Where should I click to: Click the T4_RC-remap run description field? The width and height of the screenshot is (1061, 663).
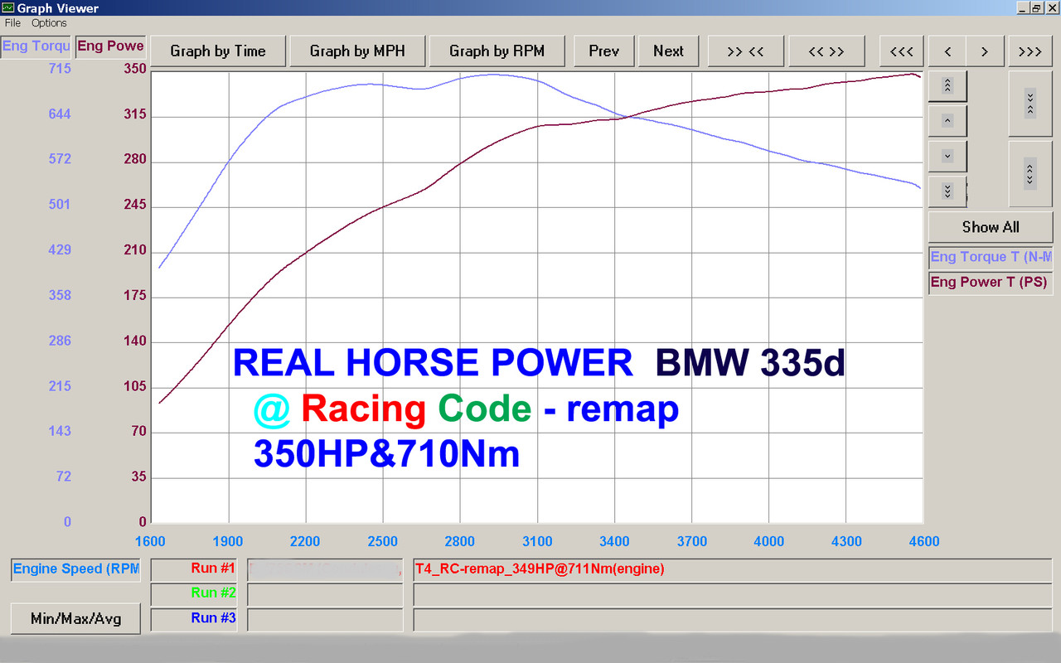[733, 569]
